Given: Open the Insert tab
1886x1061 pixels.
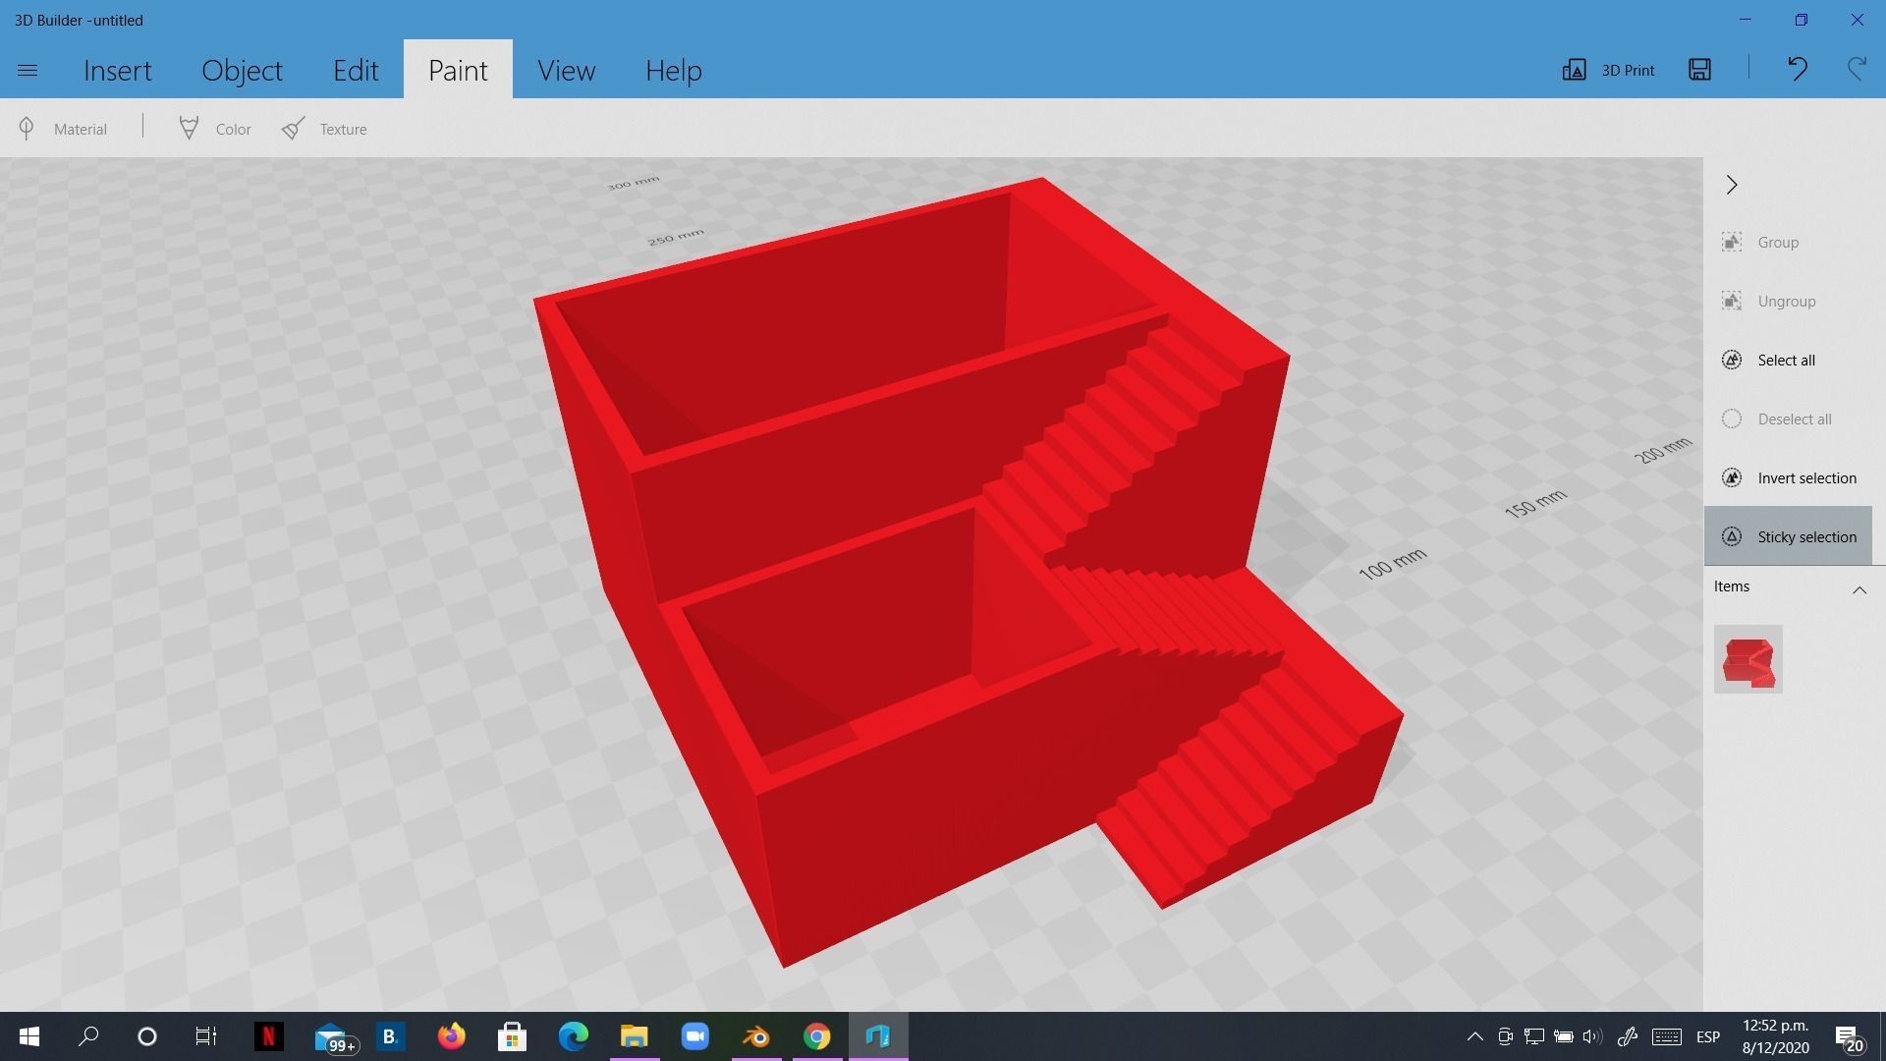Looking at the screenshot, I should [118, 70].
